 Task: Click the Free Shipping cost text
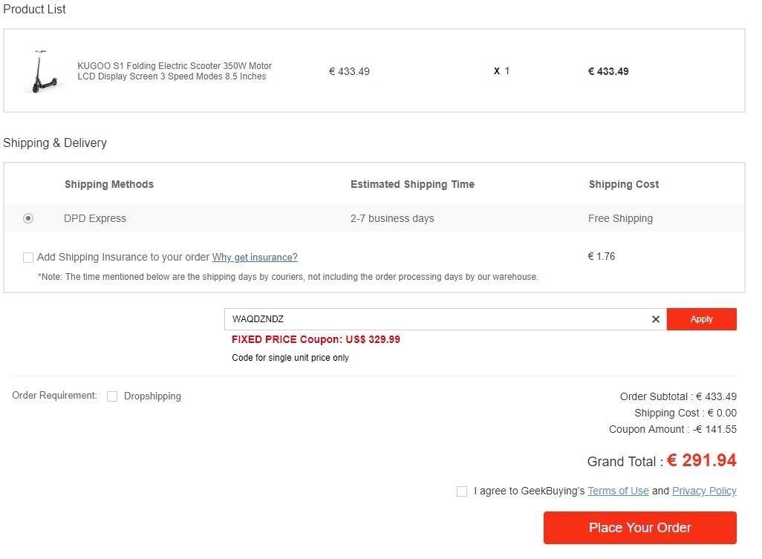pyautogui.click(x=620, y=218)
